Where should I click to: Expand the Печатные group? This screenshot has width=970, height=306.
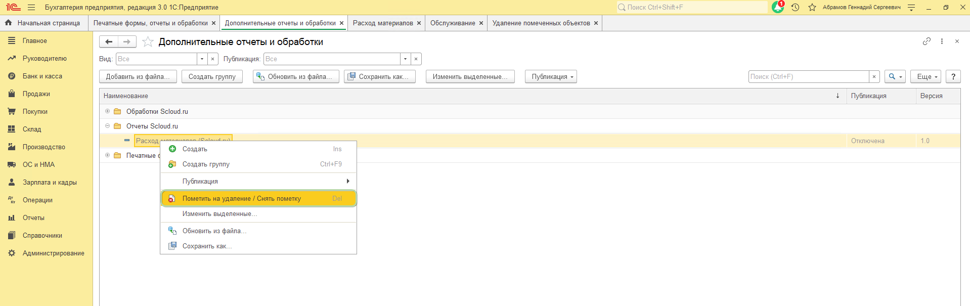pos(107,155)
